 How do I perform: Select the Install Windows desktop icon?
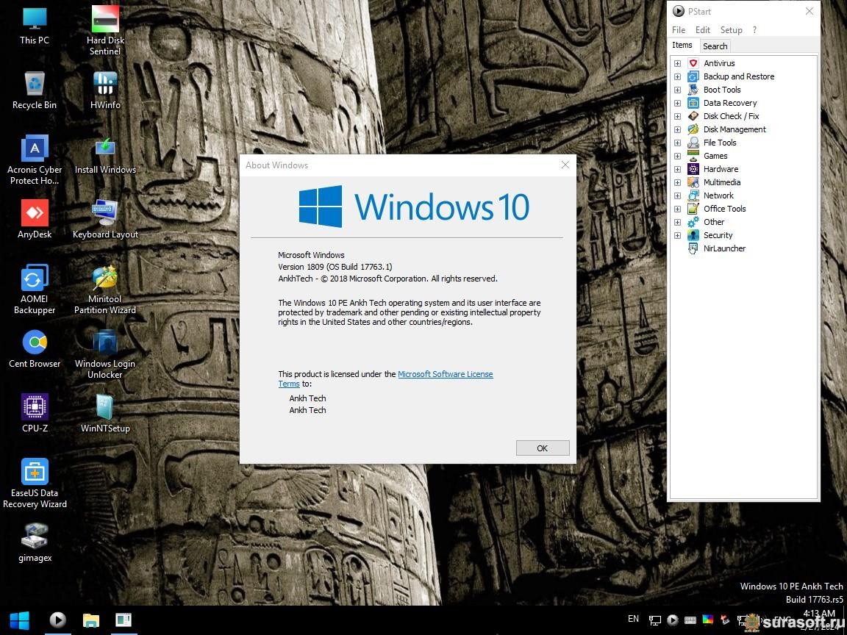105,155
